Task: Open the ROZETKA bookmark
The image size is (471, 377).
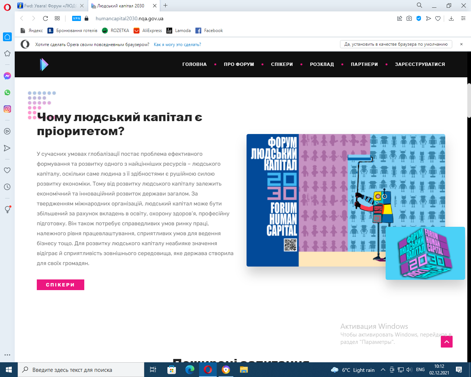Action: [116, 31]
